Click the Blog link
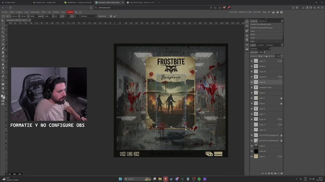325x182 pixels. 264,12
